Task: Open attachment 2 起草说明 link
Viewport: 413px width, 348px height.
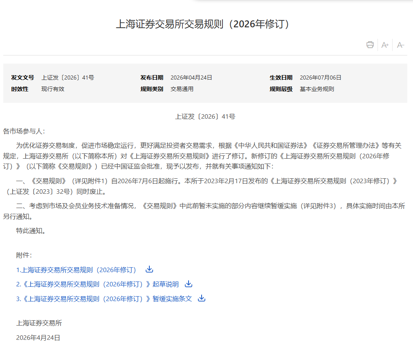Action: 98,284
